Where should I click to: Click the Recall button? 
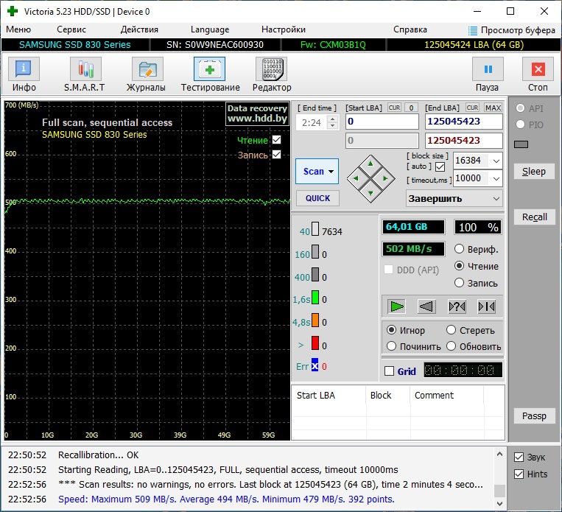pyautogui.click(x=534, y=217)
